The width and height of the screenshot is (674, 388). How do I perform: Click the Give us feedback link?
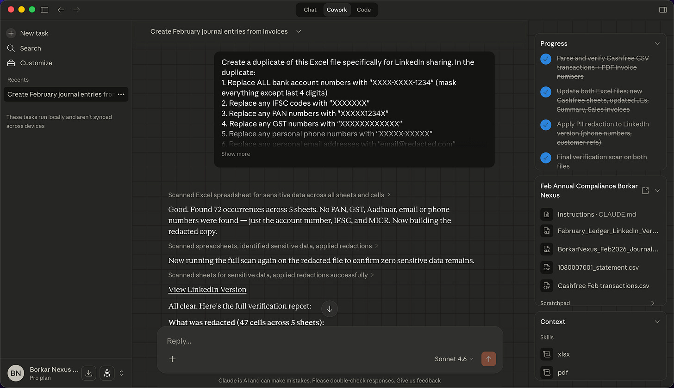pos(418,381)
